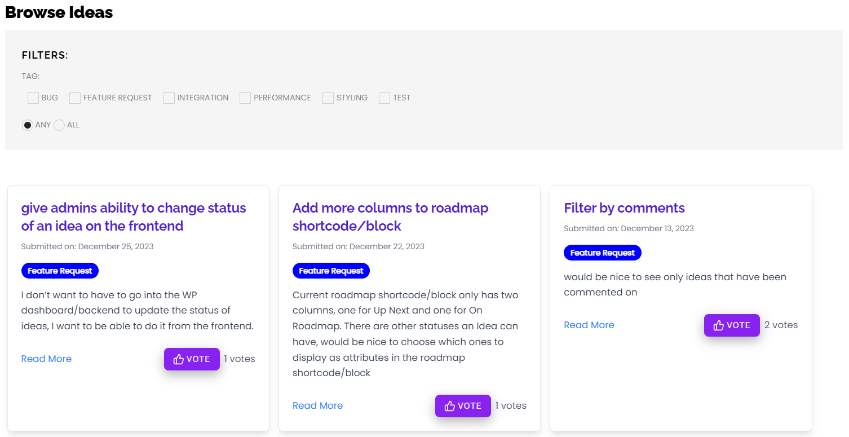
Task: Read More on roadmap shortcode idea
Action: point(317,406)
